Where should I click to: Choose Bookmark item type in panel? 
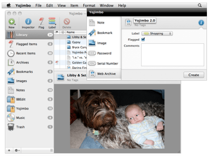[x=104, y=33]
